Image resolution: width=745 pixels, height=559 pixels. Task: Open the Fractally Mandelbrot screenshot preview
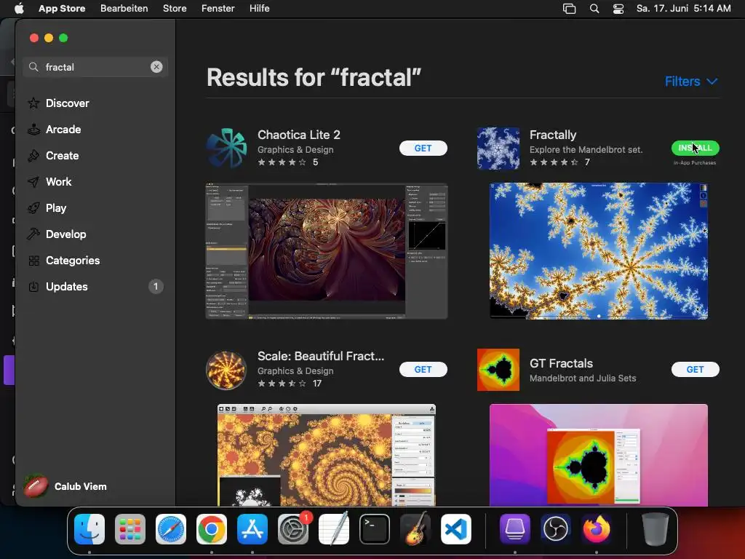pyautogui.click(x=599, y=251)
